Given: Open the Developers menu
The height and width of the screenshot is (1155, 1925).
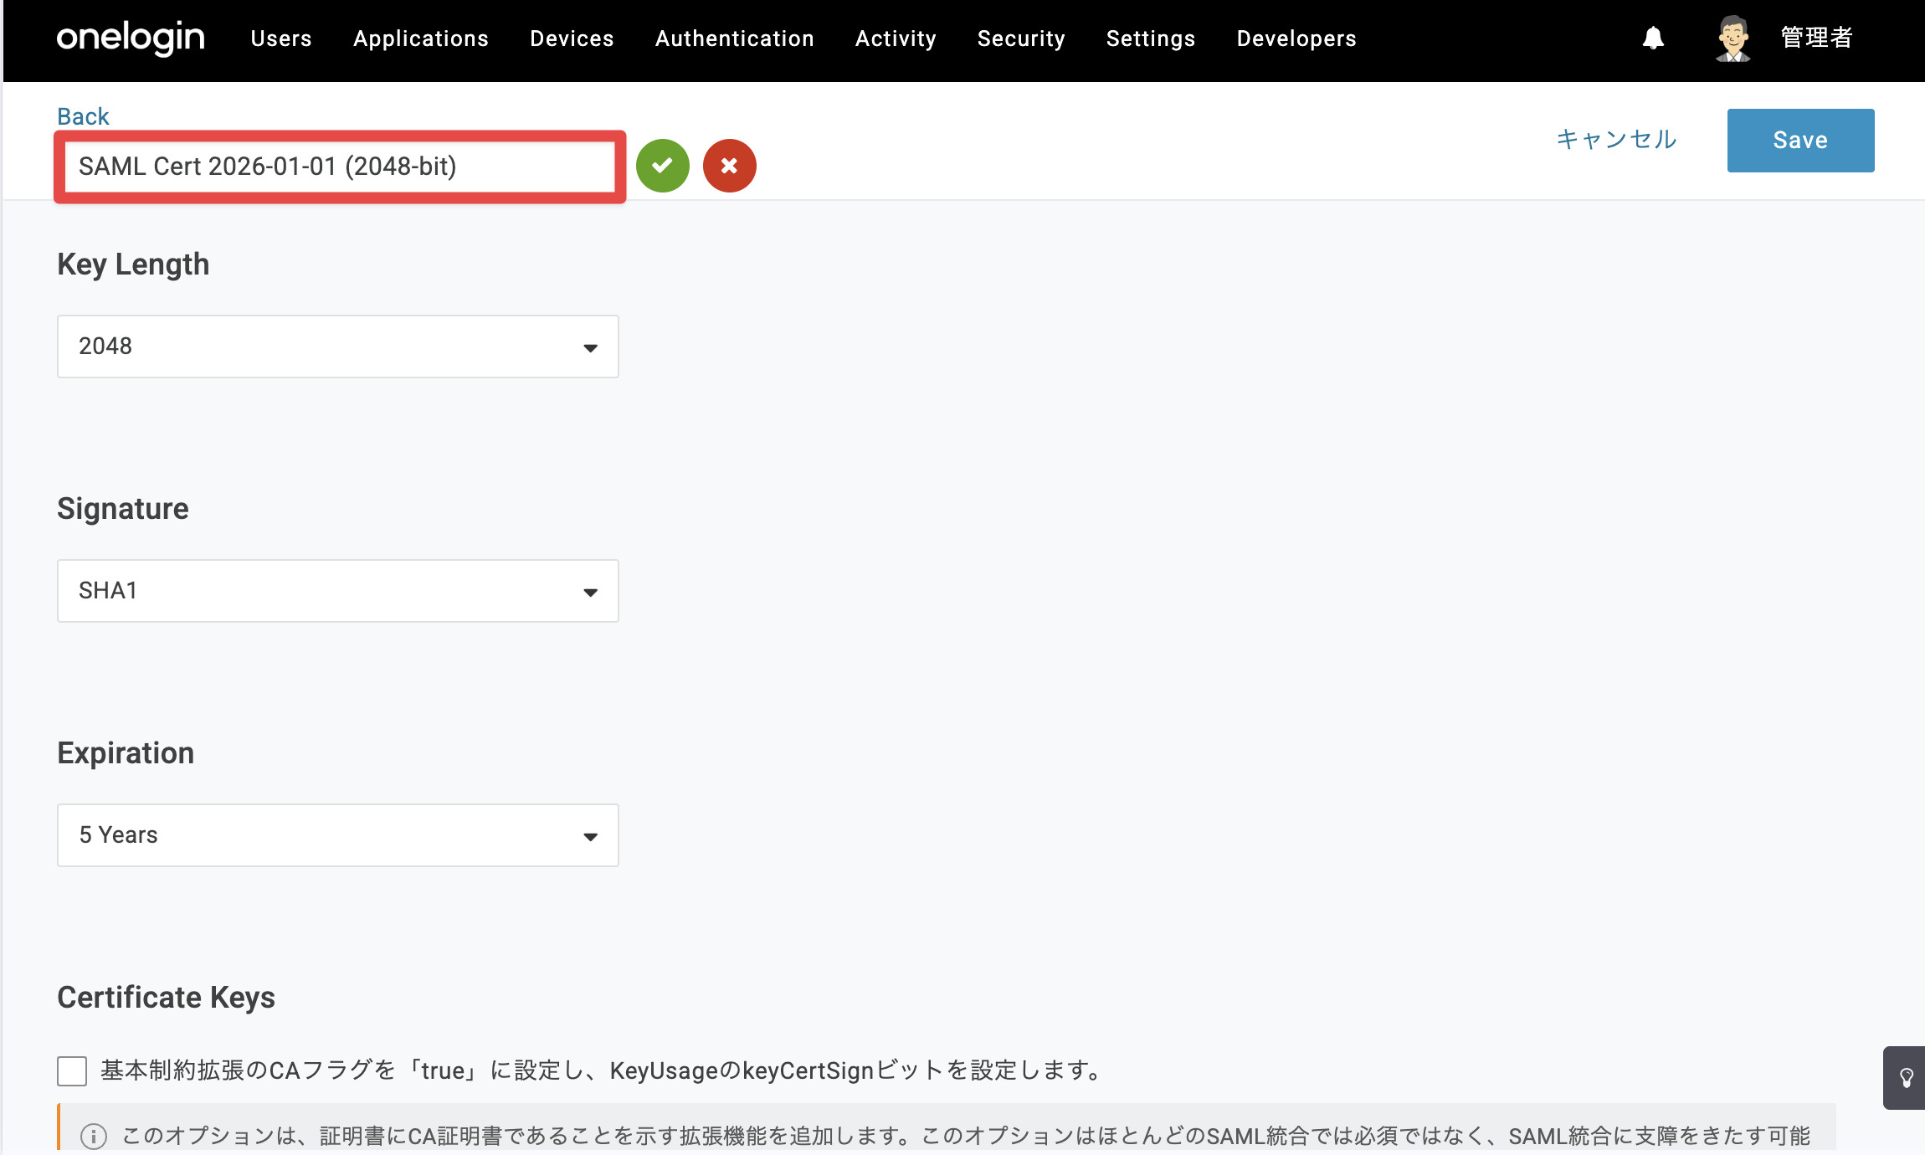Looking at the screenshot, I should tap(1296, 38).
